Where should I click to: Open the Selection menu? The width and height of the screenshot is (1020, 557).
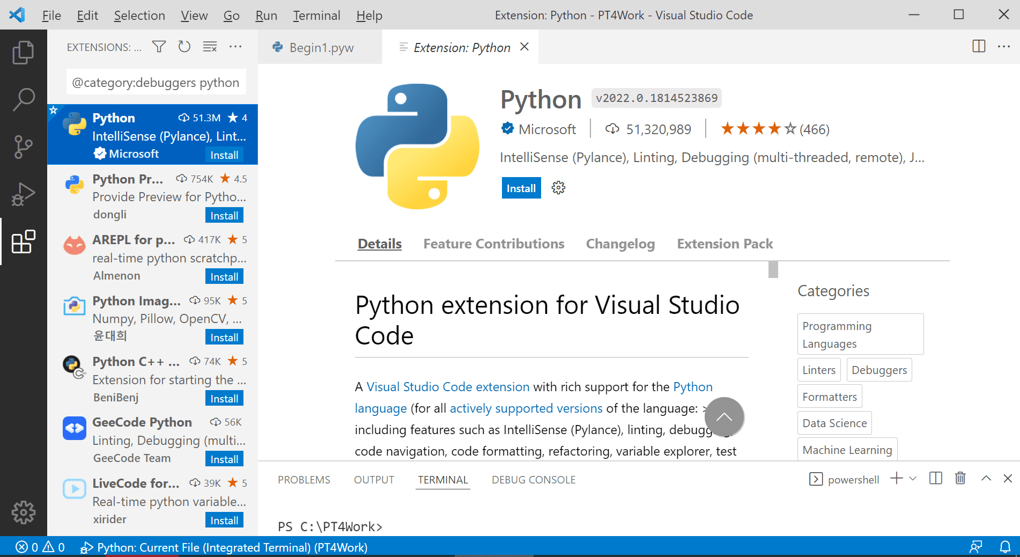click(139, 16)
